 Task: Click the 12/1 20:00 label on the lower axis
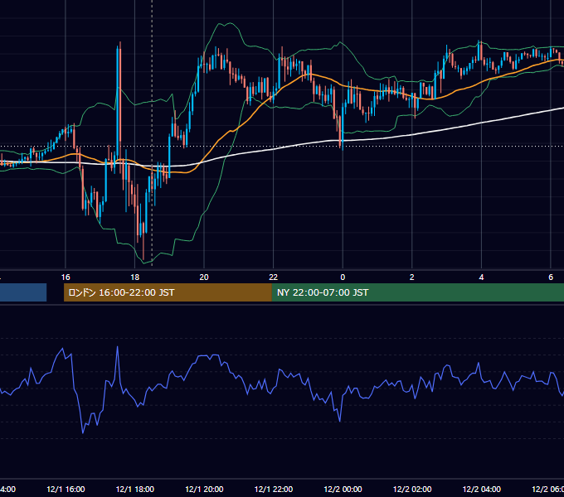pos(204,489)
